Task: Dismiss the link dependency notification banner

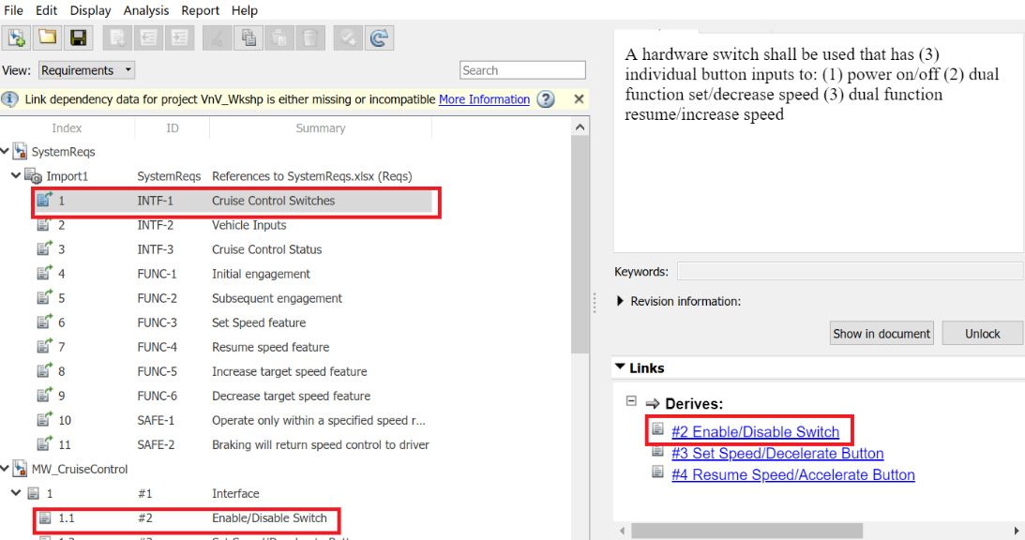Action: tap(579, 99)
